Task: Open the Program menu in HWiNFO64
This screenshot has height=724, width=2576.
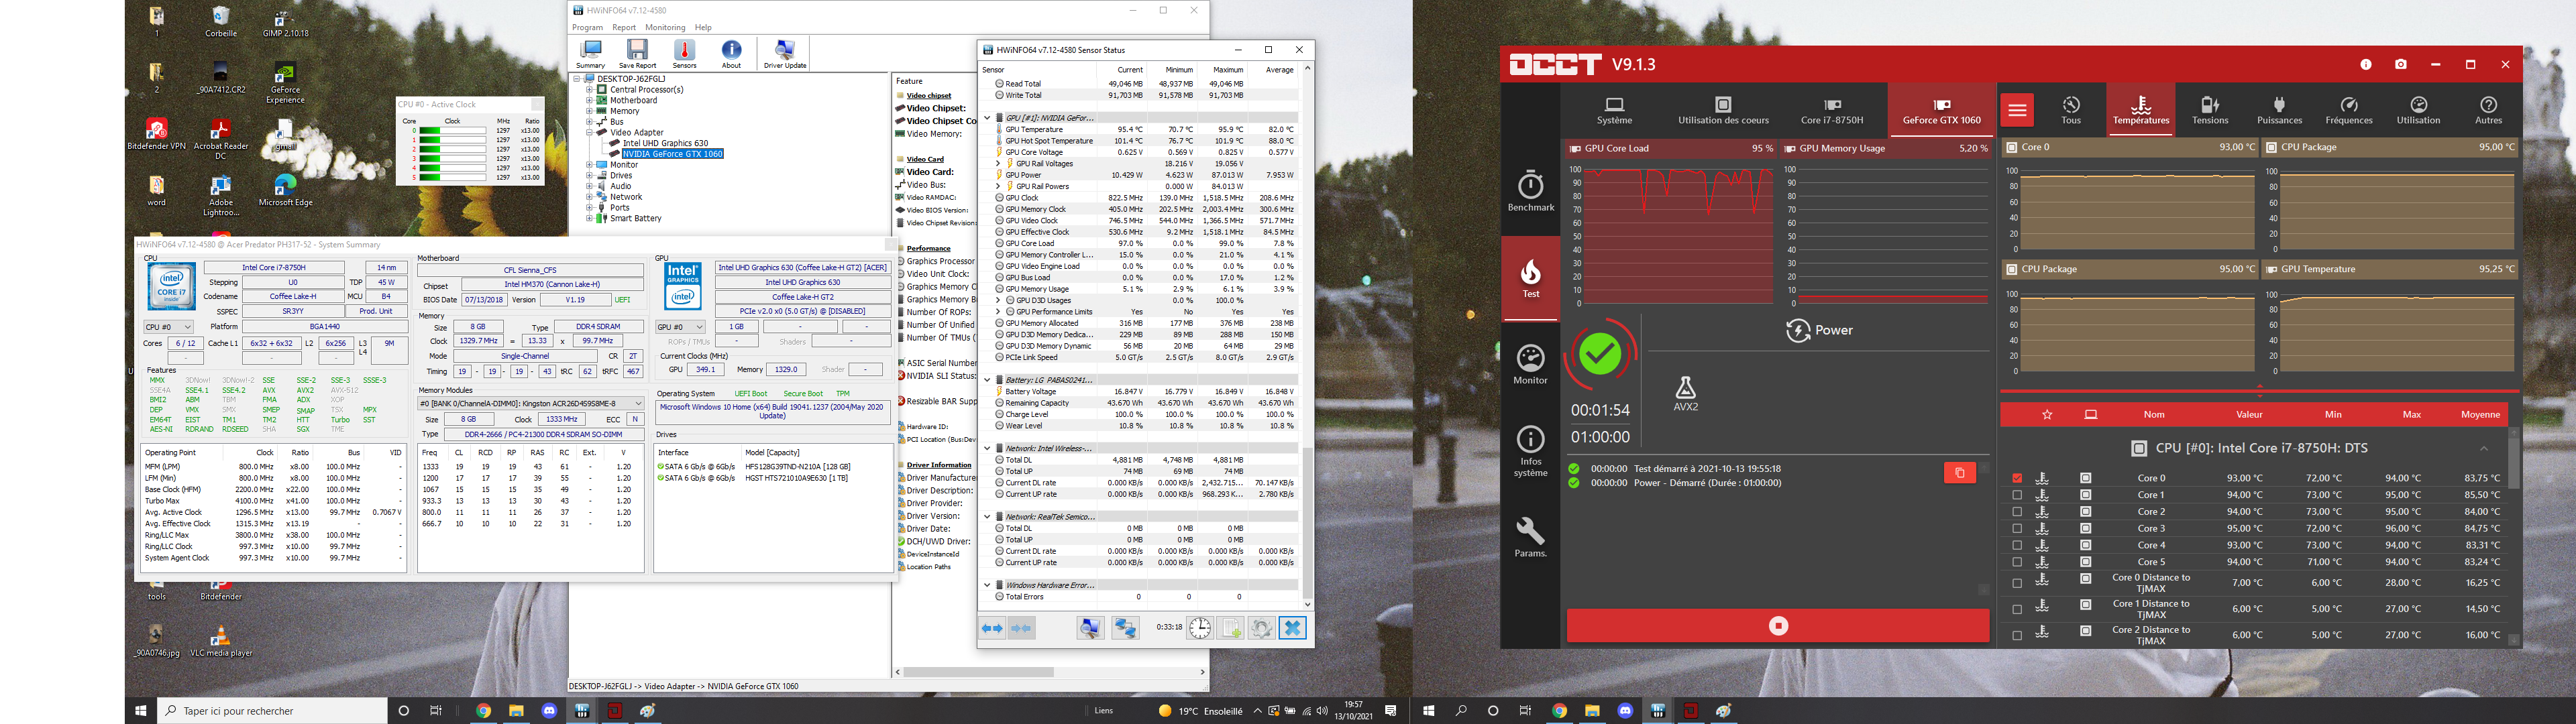Action: pos(587,27)
